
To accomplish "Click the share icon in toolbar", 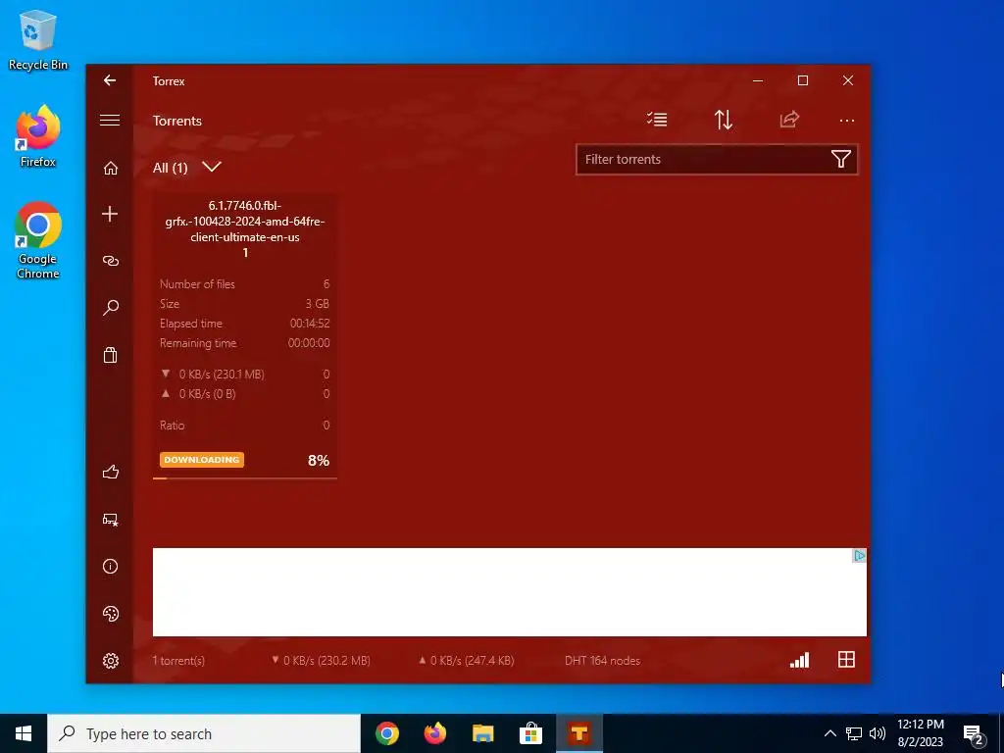I will click(x=789, y=120).
